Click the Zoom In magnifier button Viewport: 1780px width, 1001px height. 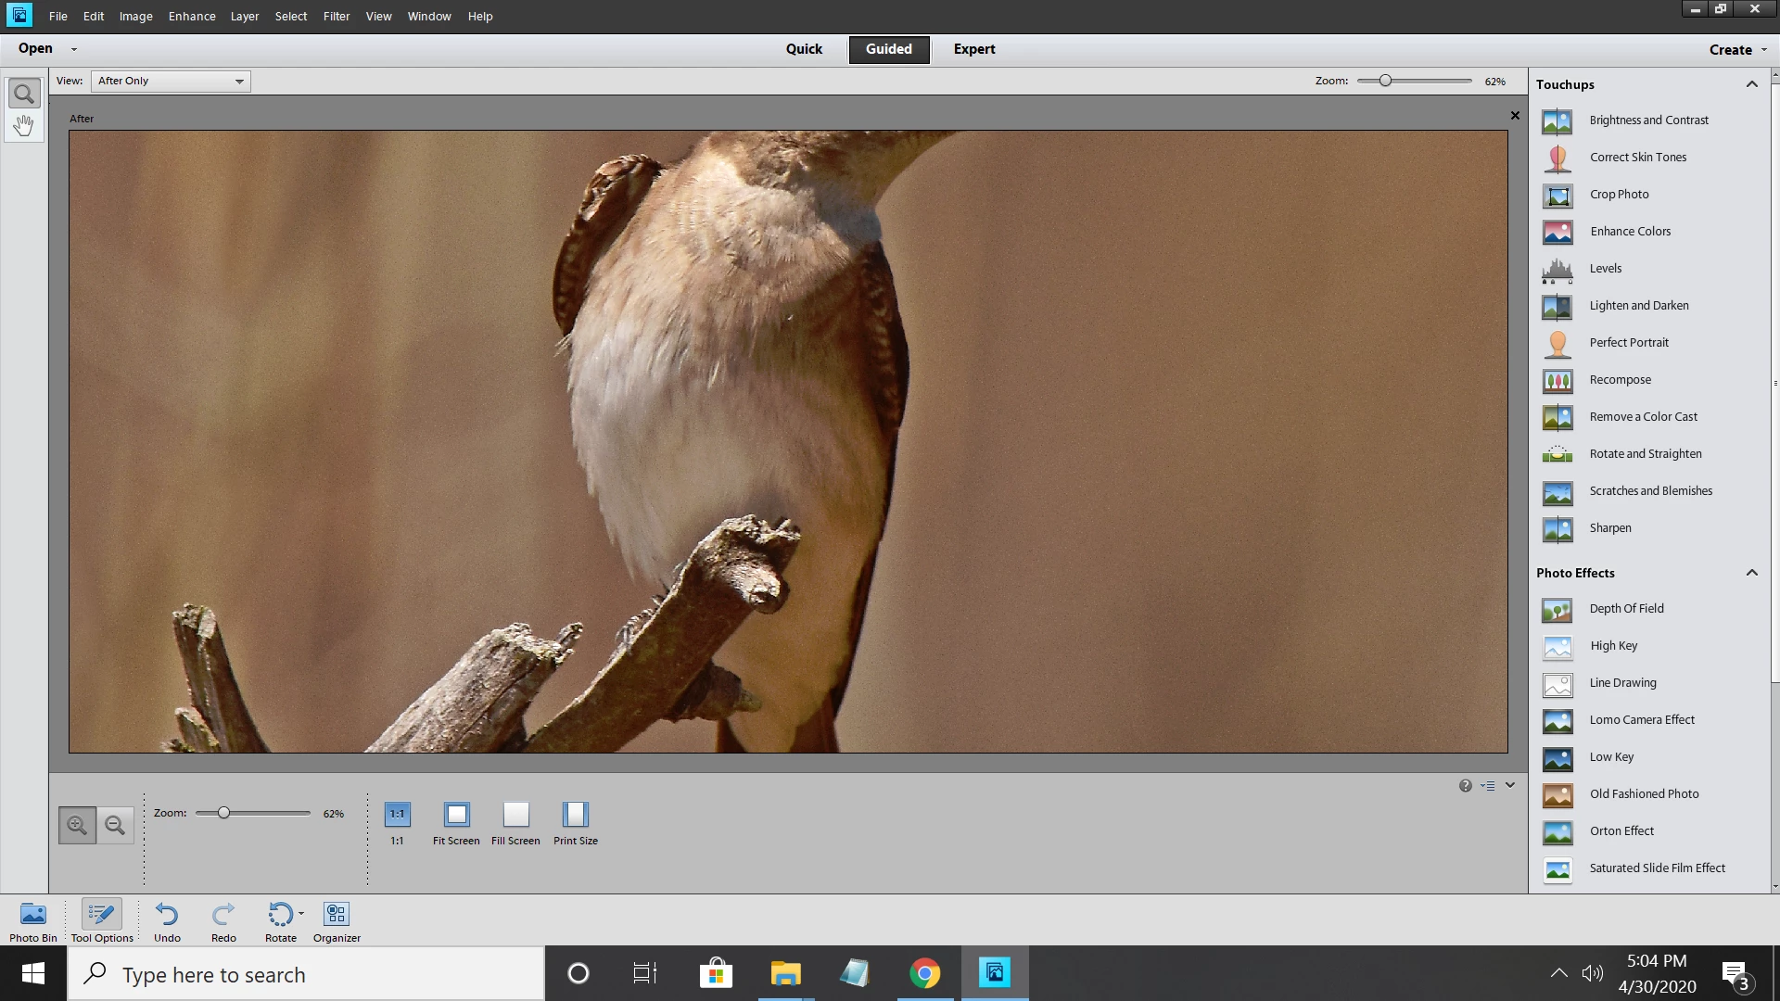pos(77,825)
